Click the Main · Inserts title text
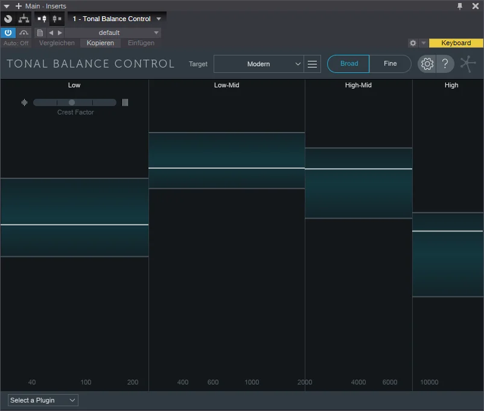484x411 pixels. [x=46, y=6]
